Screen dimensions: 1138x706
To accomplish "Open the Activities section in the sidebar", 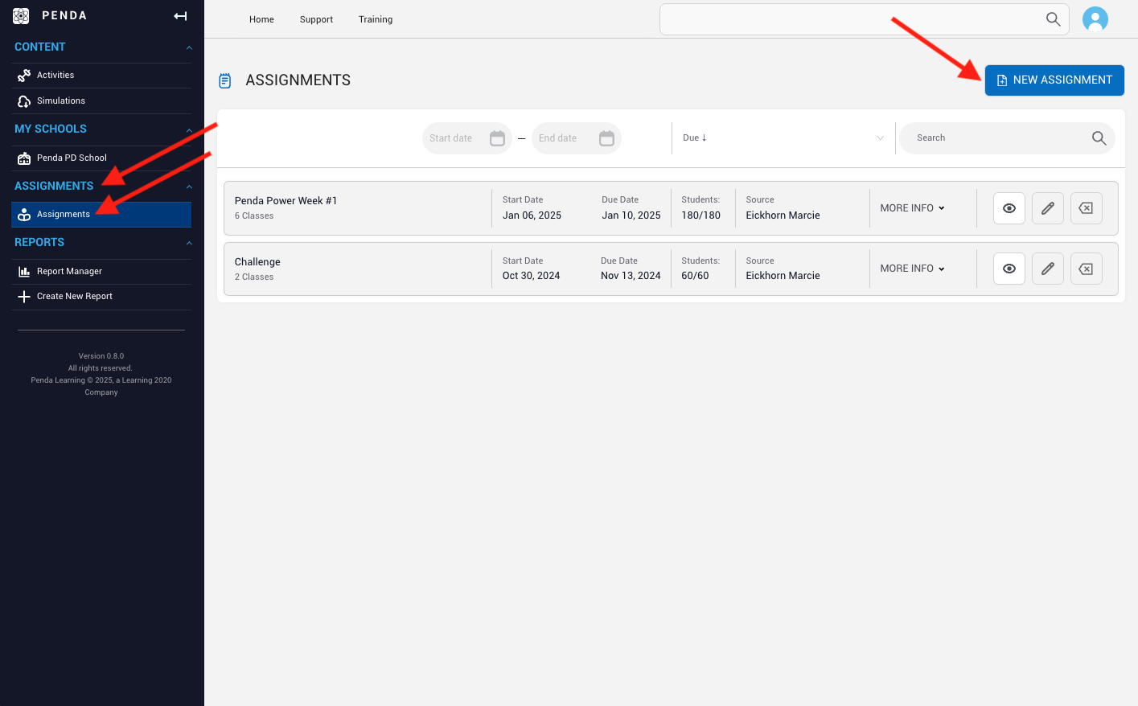I will [x=55, y=75].
